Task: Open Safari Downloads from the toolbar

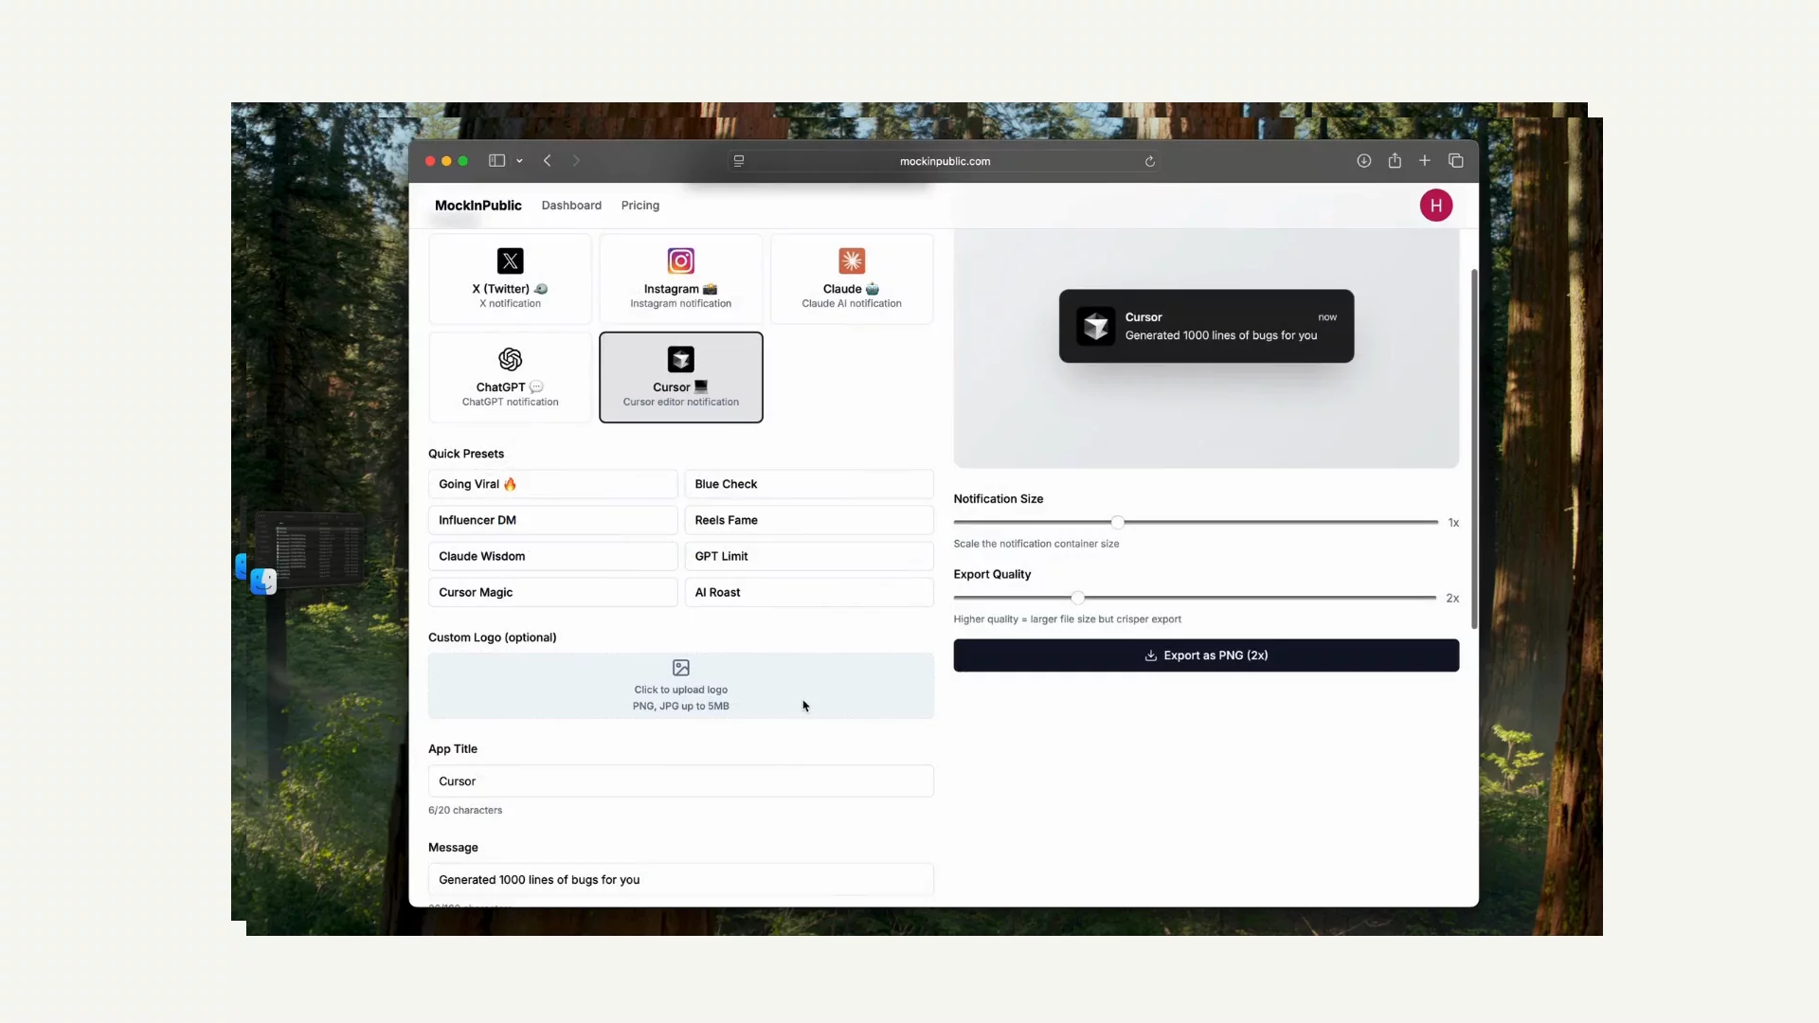Action: point(1363,160)
